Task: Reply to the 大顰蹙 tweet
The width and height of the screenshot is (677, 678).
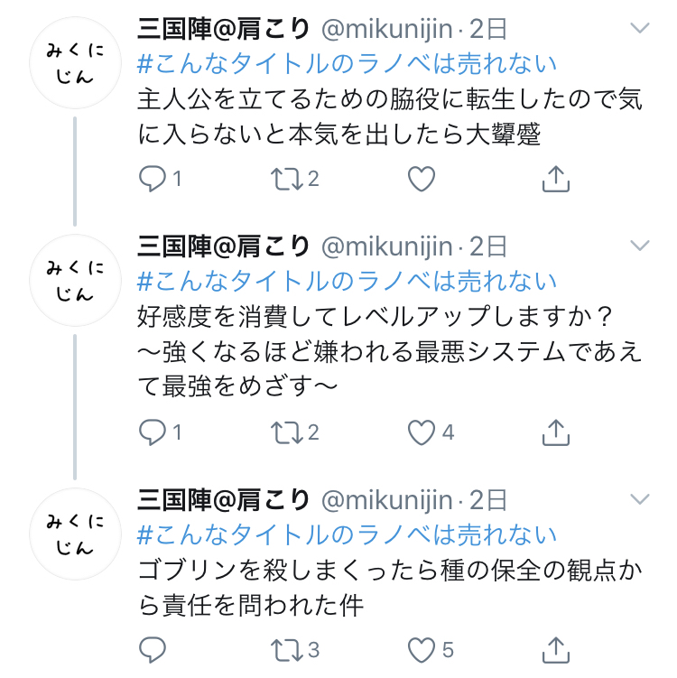Action: point(152,179)
